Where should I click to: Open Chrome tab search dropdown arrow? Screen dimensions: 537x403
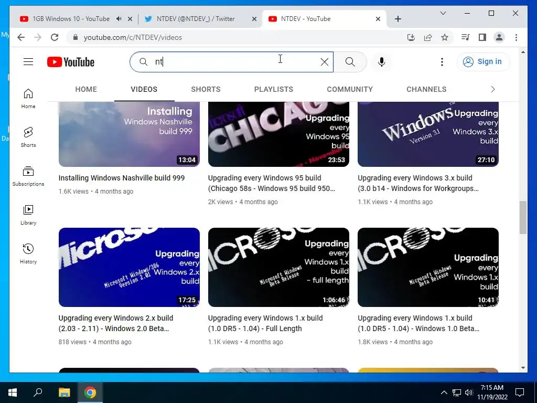(443, 13)
